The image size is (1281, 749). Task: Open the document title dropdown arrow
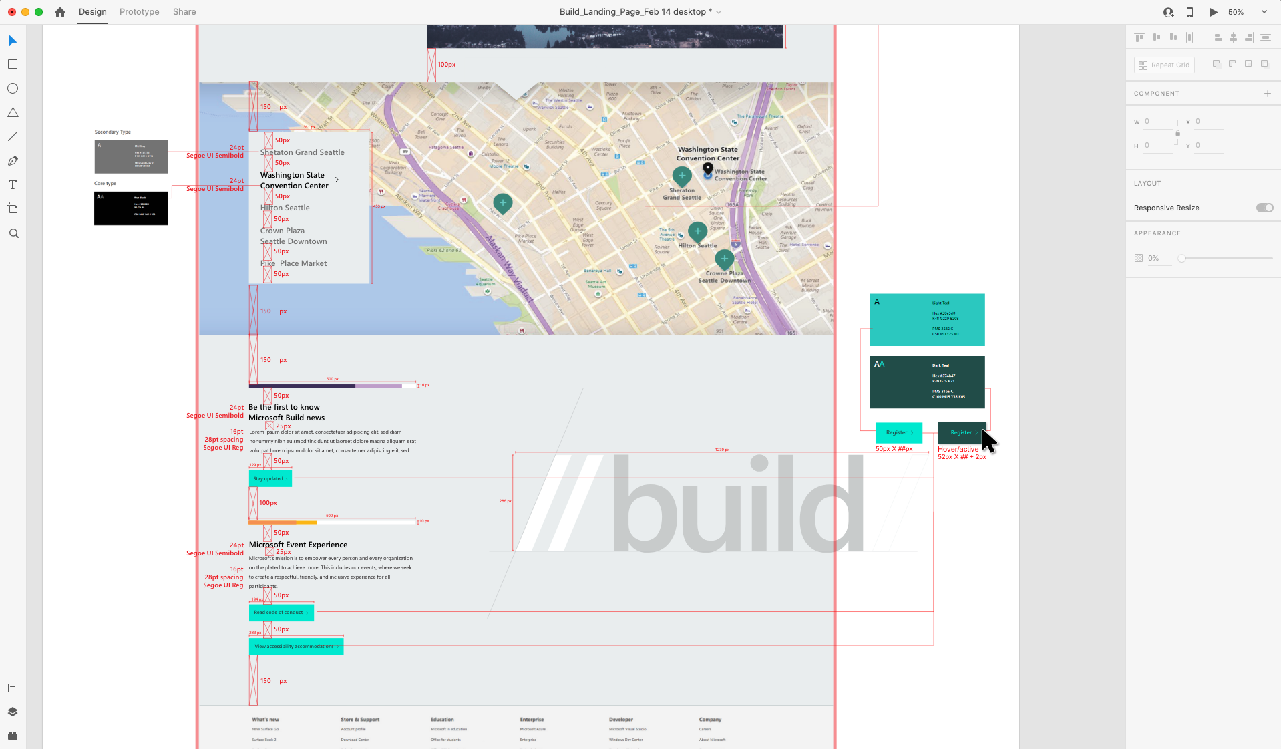coord(719,12)
